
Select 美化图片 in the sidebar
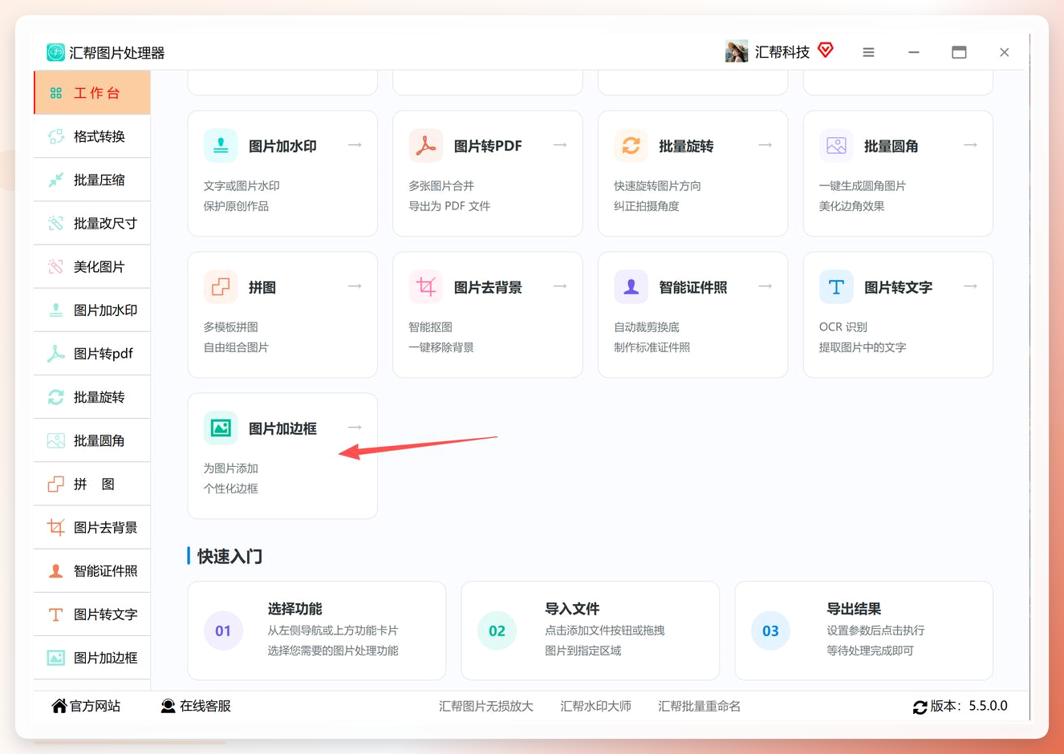click(91, 266)
